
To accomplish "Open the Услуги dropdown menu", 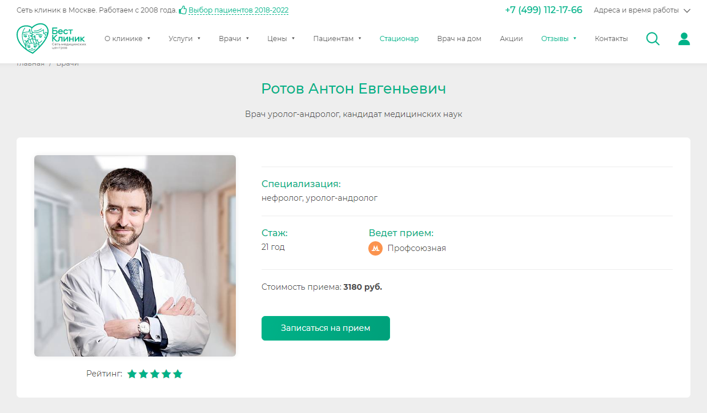I will [184, 39].
